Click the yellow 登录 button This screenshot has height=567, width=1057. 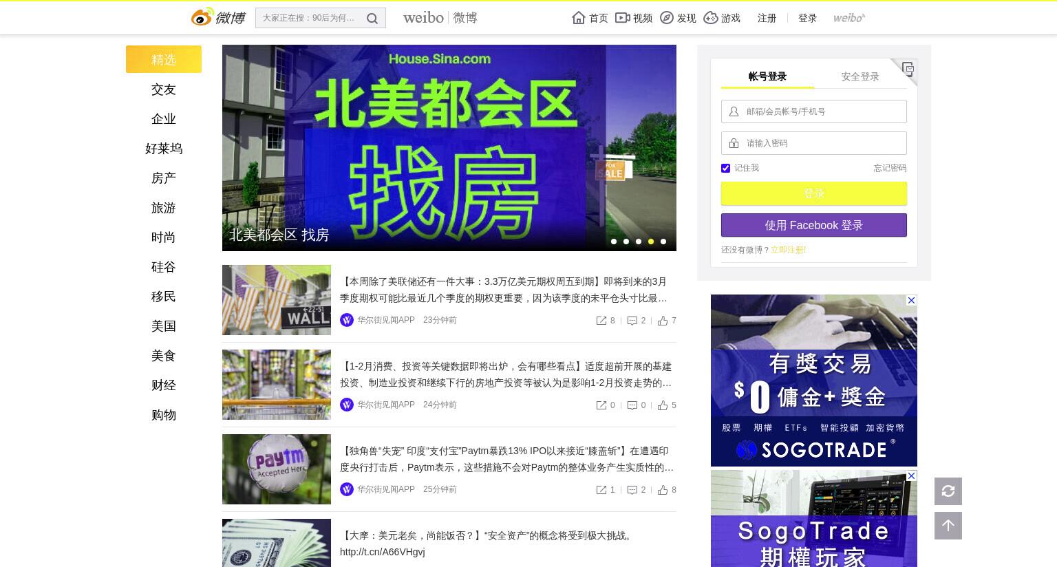(814, 193)
